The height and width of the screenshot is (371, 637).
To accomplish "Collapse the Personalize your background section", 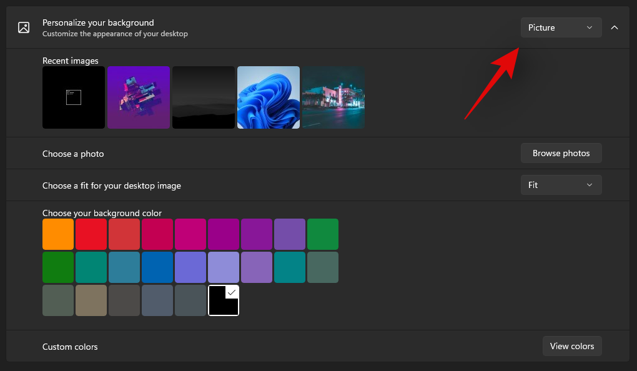I will point(615,27).
